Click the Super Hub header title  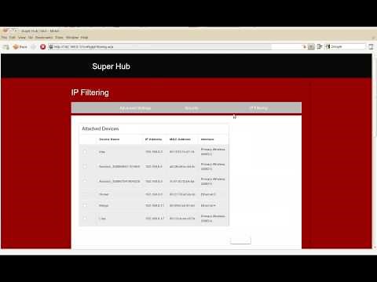coord(111,67)
